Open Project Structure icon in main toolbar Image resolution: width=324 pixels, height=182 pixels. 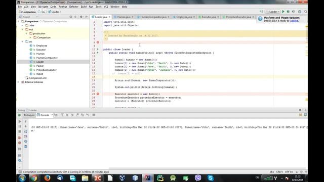coord(300,12)
